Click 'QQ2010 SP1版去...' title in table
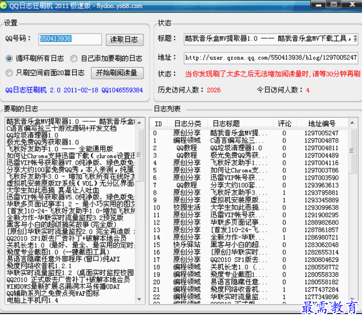This screenshot has width=362, height=323. (239, 260)
